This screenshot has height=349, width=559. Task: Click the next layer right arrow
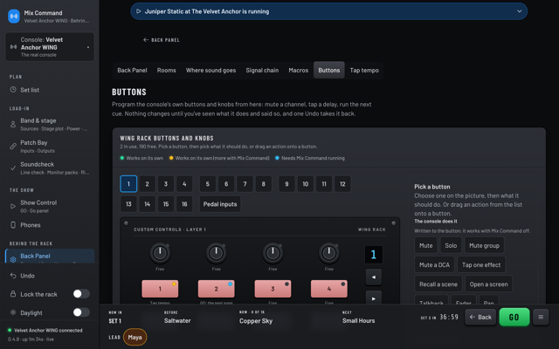(x=374, y=298)
